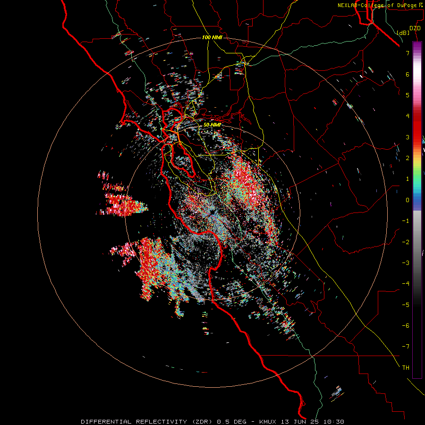
Task: Click the "-6" tick on the color scale
Action: [406, 326]
